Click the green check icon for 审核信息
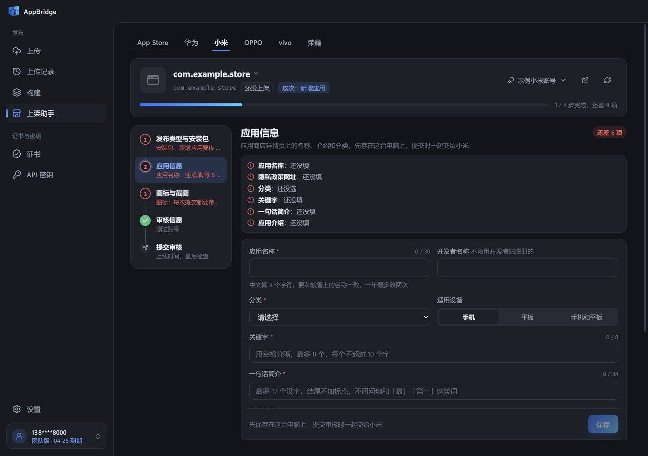Image resolution: width=648 pixels, height=456 pixels. click(145, 220)
